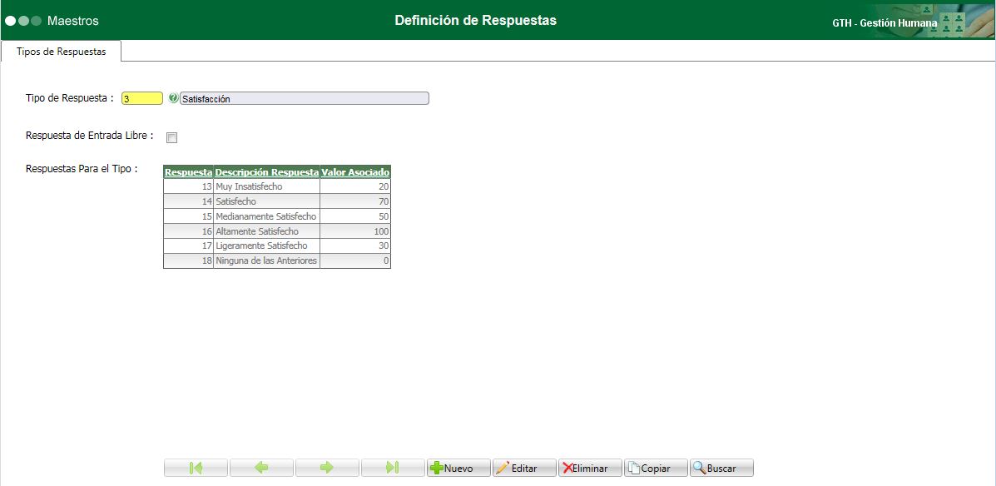
Task: Click the red X icon on Eliminar
Action: click(x=567, y=467)
